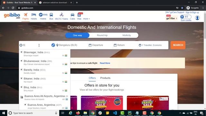Select the Multicity trip option
Image resolution: width=206 pixels, height=116 pixels.
(x=126, y=35)
